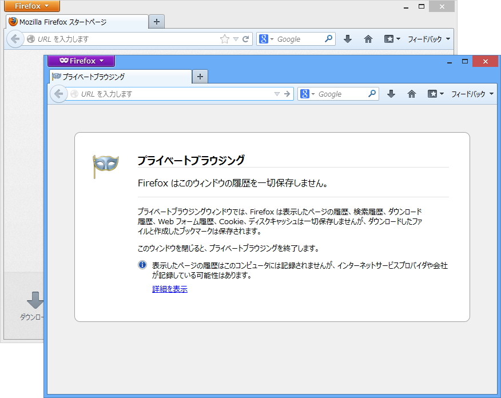This screenshot has height=398, width=501.
Task: Open a new tab with the plus button
Action: [200, 75]
